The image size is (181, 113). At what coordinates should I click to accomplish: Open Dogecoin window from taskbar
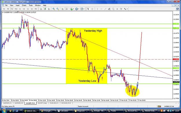tap(81, 111)
